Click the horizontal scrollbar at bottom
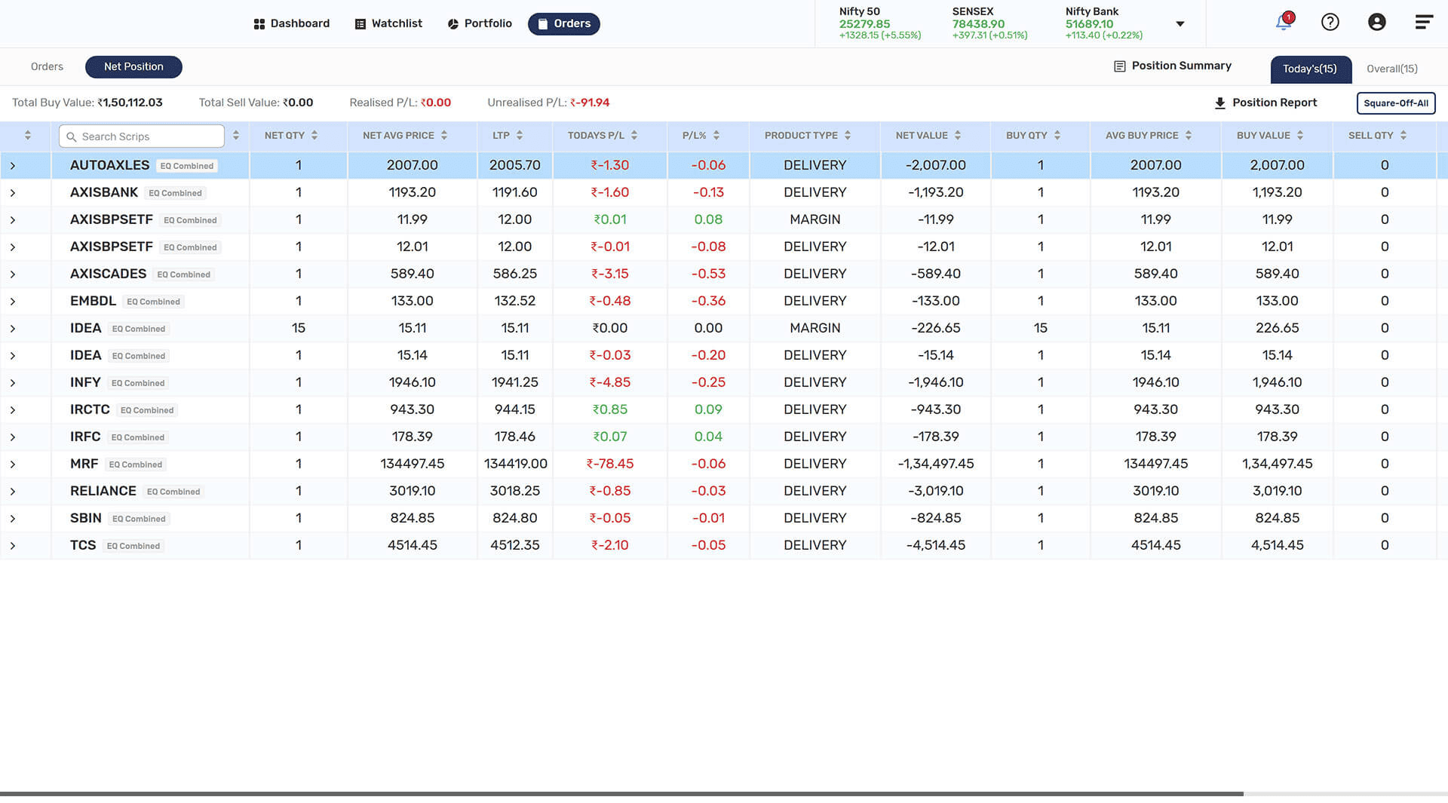1448x803 pixels. tap(621, 794)
